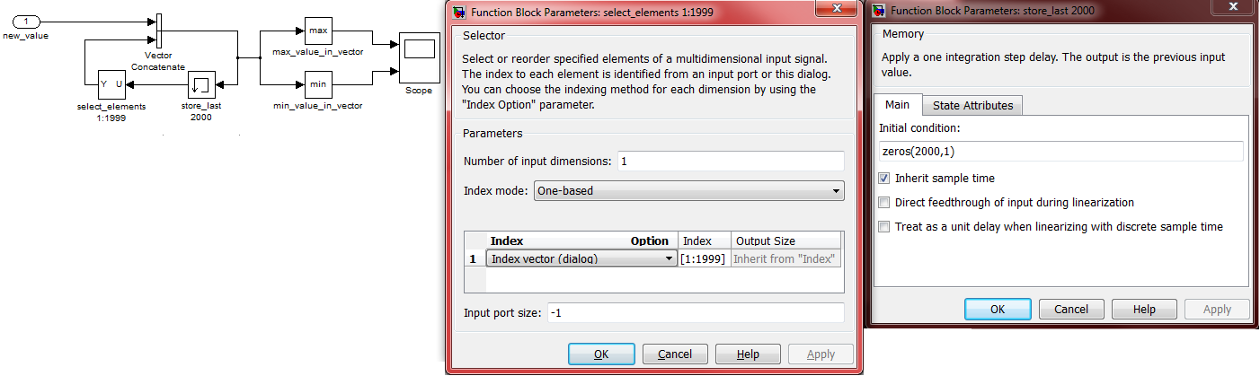Click the Initial condition input field
The width and height of the screenshot is (1260, 376).
[1060, 152]
